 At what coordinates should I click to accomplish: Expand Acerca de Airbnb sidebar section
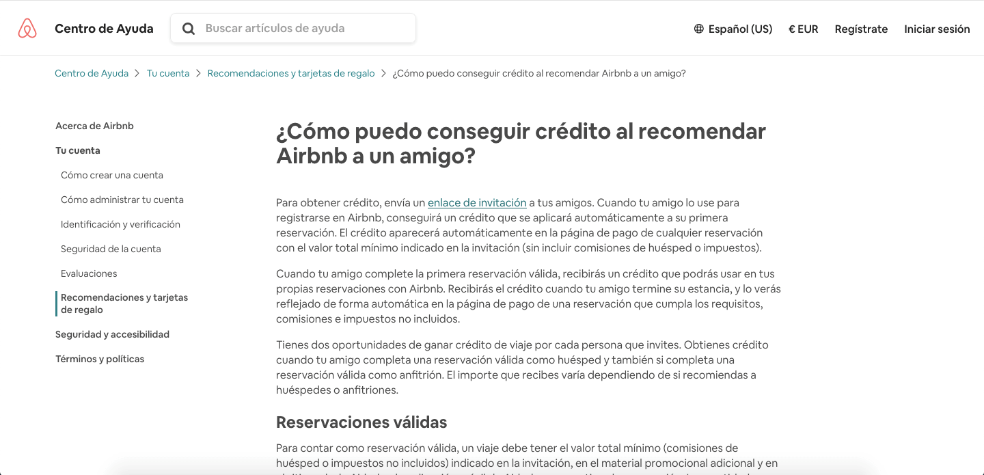[94, 126]
